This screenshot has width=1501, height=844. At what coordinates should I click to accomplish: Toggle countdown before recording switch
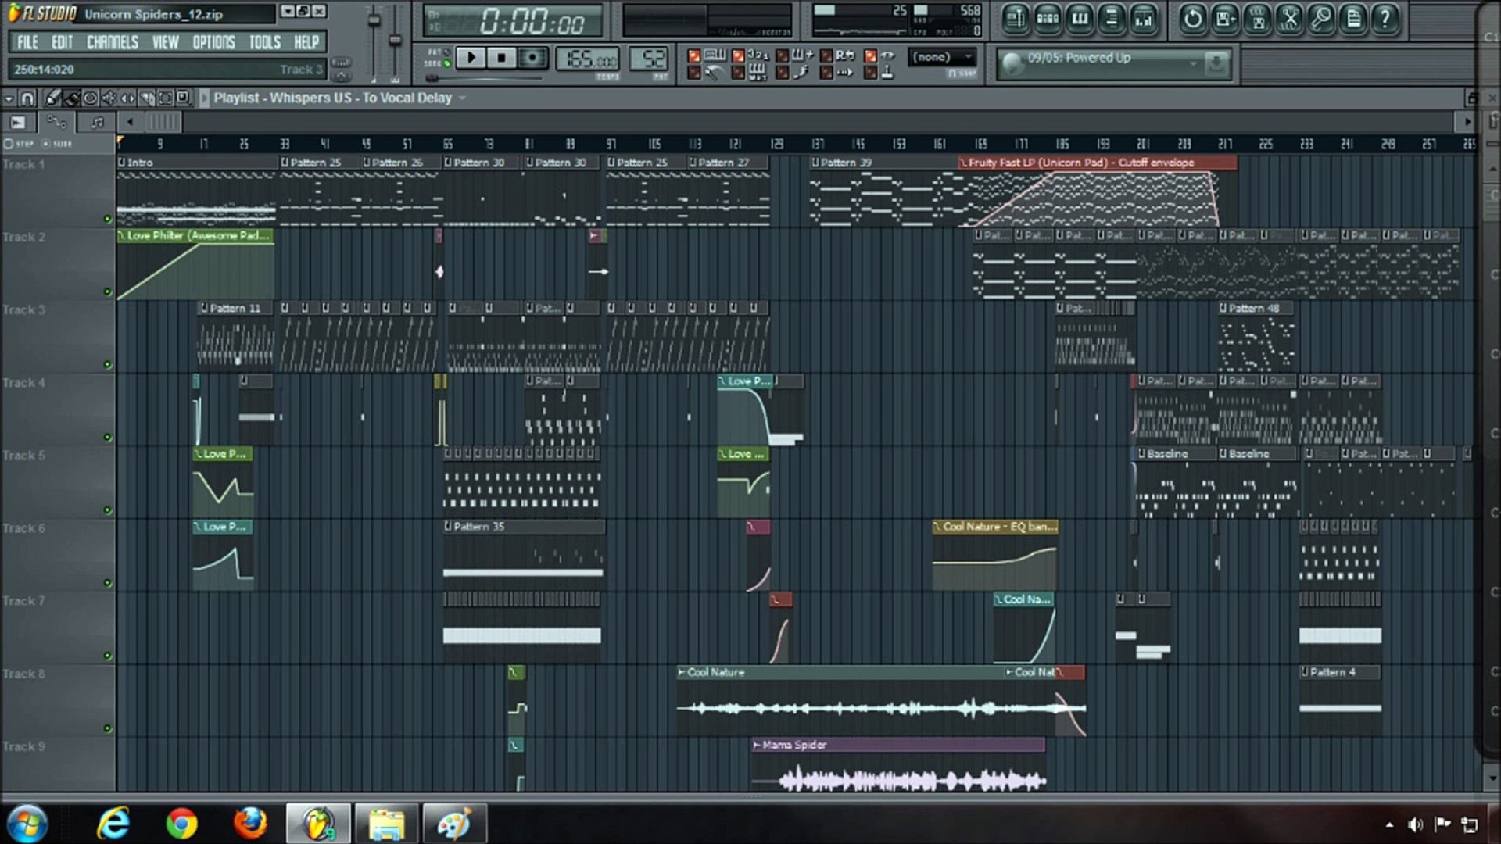tap(738, 56)
